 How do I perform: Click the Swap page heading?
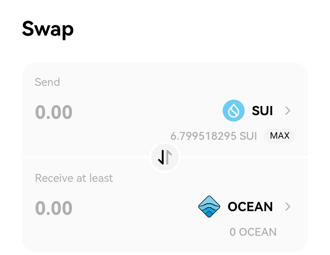[x=48, y=29]
